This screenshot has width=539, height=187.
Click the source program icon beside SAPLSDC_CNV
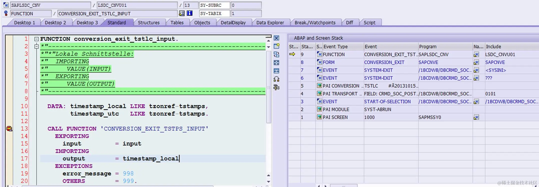[x=6, y=5]
